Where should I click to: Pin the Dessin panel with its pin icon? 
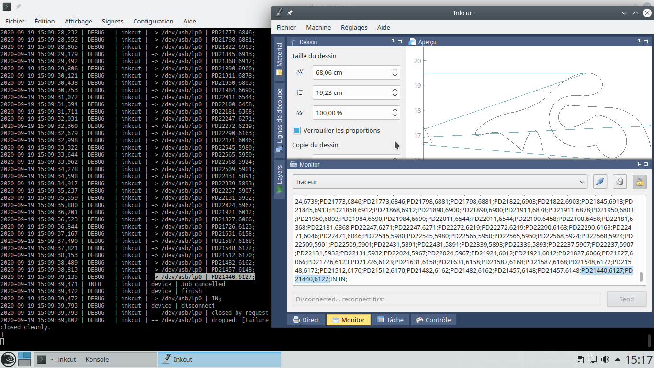point(392,42)
